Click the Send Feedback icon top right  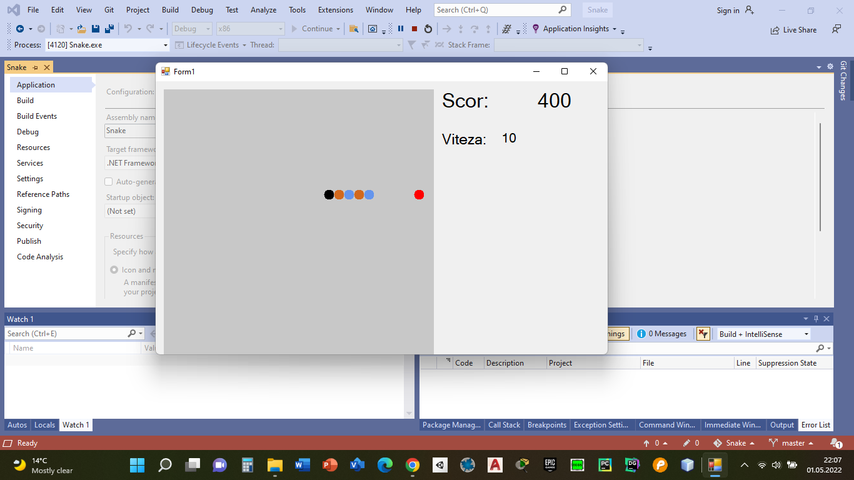tap(836, 29)
